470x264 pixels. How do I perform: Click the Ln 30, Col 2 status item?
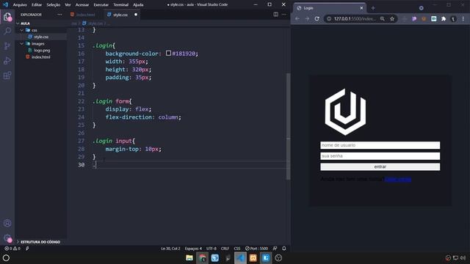point(170,249)
